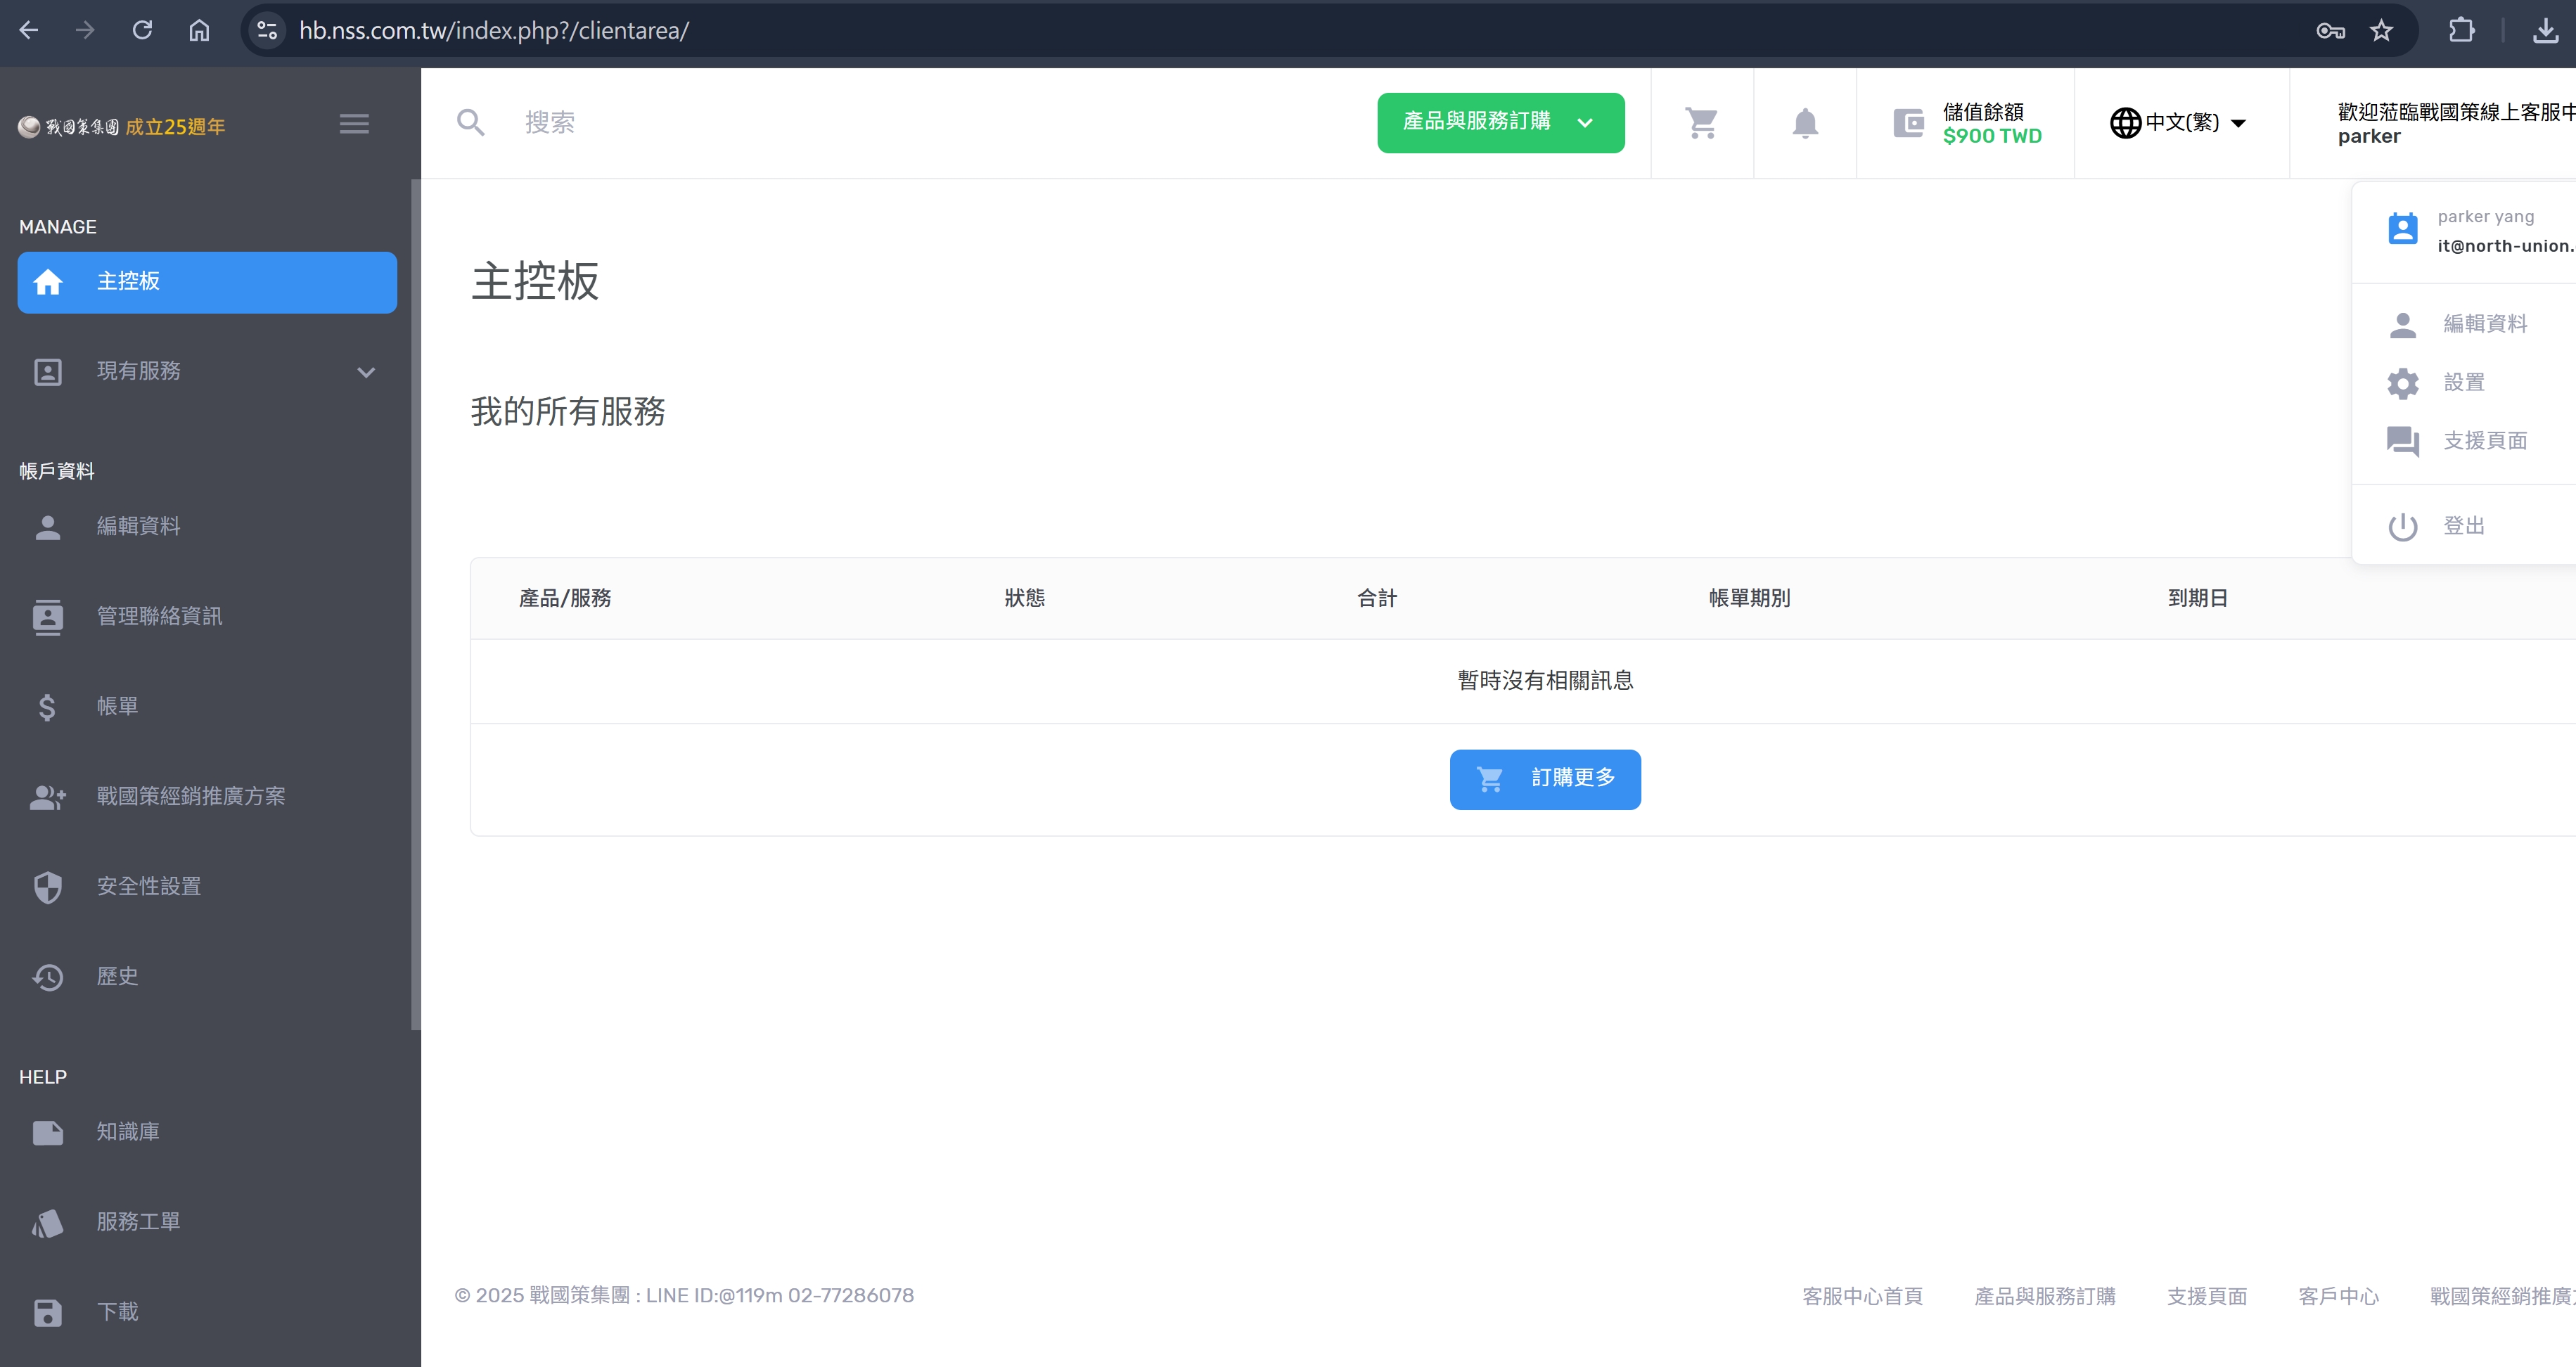Image resolution: width=2576 pixels, height=1367 pixels.
Task: Open 戰國策經銷推廣方案 in the sidebar
Action: pyautogui.click(x=207, y=797)
